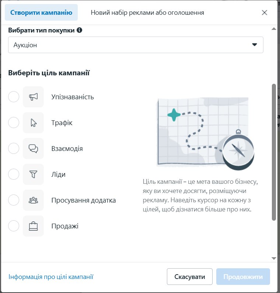Open Інформація про цілі кампанії link
Image resolution: width=280 pixels, height=293 pixels.
pos(51,277)
